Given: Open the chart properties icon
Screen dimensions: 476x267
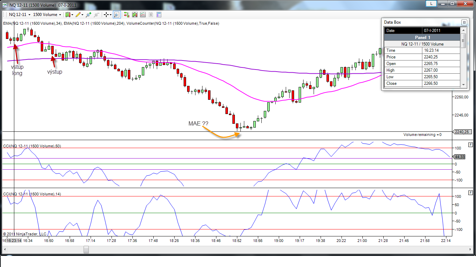Looking at the screenshot, I should coord(159,15).
